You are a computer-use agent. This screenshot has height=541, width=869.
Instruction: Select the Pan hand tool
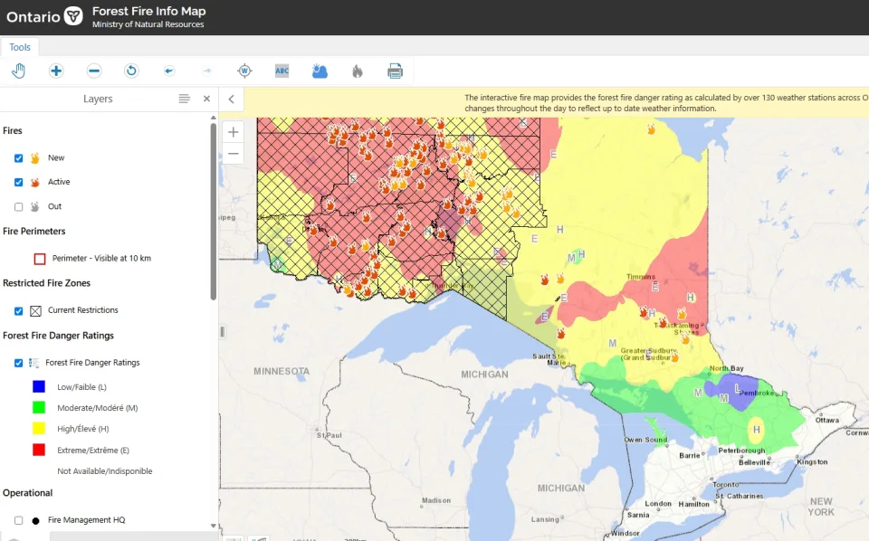point(18,71)
